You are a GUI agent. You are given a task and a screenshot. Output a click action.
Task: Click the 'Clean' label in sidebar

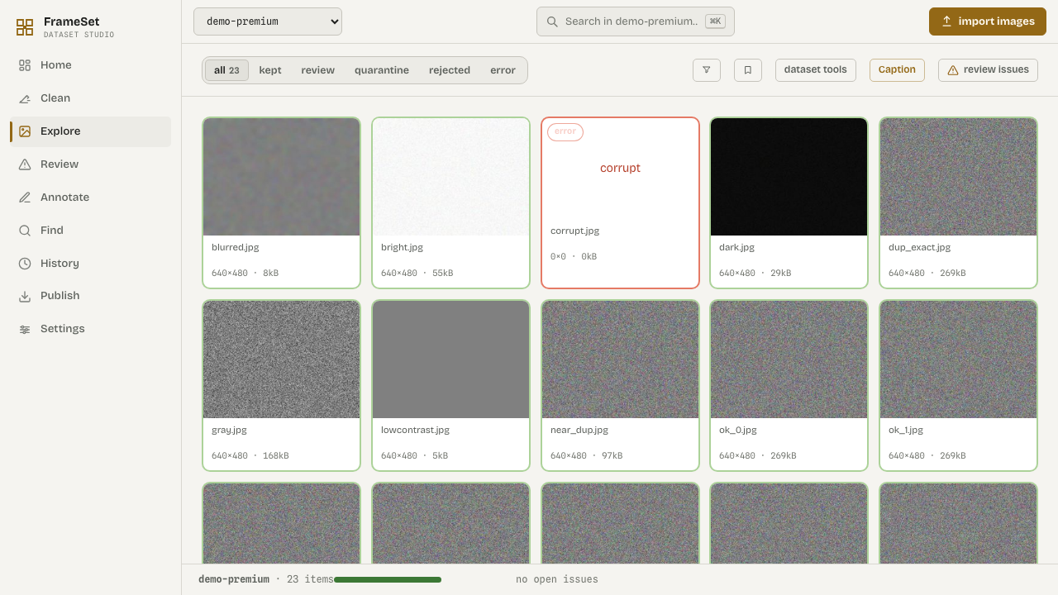click(x=55, y=98)
